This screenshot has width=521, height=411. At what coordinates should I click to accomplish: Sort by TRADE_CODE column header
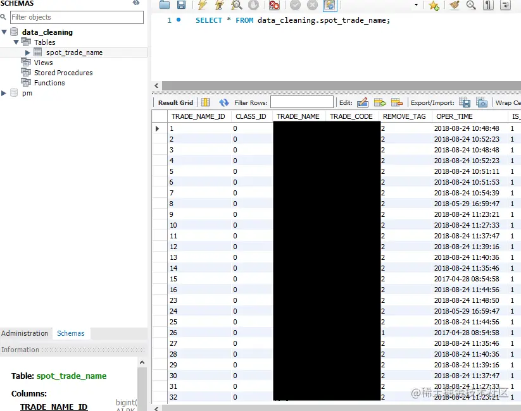(x=351, y=116)
